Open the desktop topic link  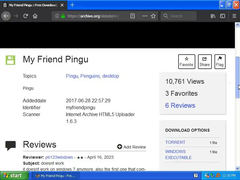(111, 76)
